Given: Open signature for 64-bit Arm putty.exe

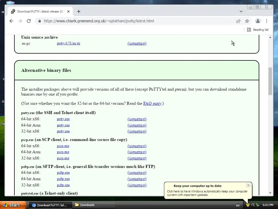Looking at the screenshot, I should click(x=137, y=125).
